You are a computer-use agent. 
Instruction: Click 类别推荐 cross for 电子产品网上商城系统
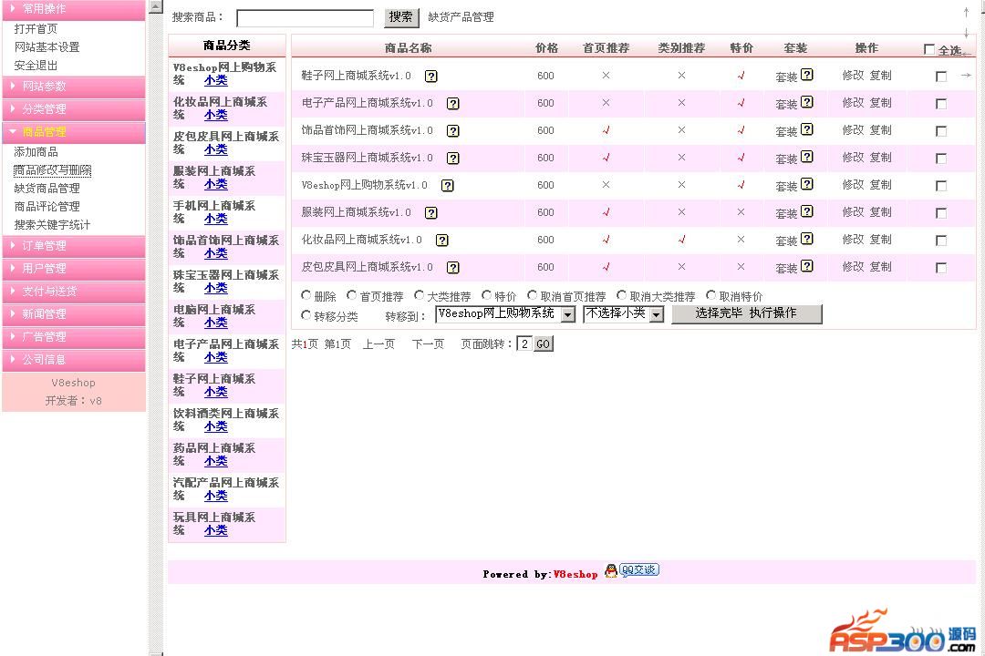click(681, 102)
